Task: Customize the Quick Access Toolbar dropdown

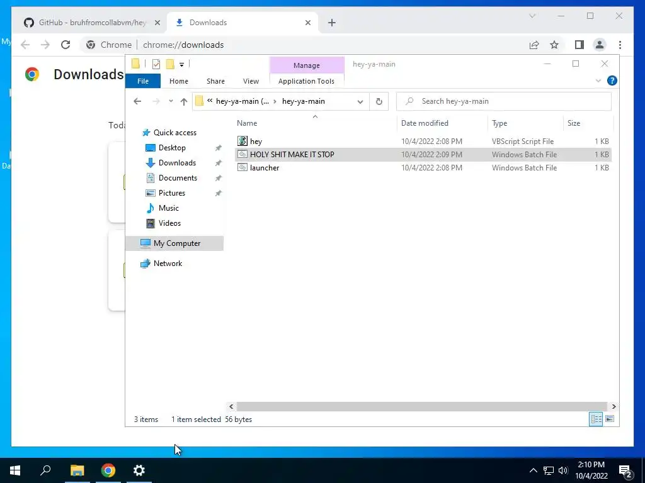Action: pyautogui.click(x=181, y=65)
